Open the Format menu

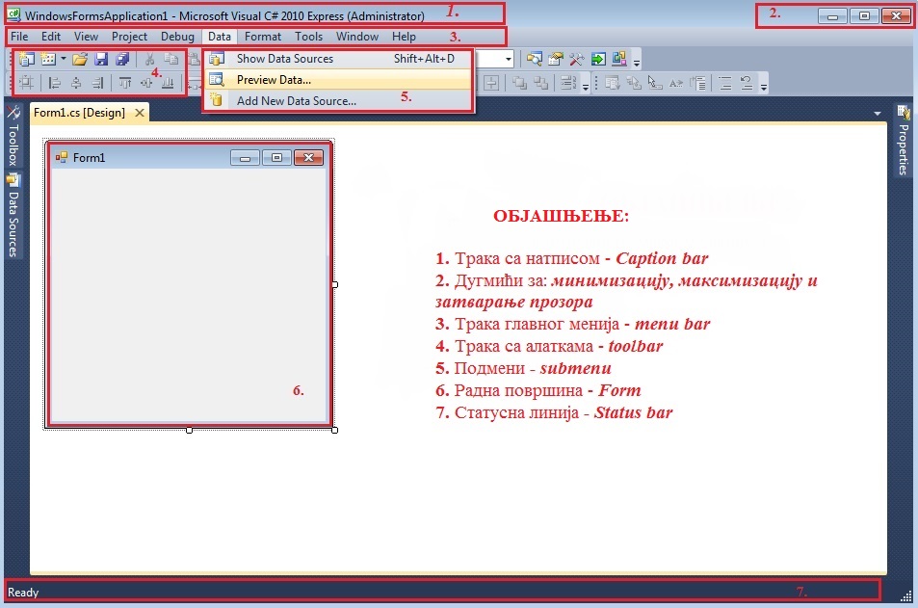(x=263, y=37)
